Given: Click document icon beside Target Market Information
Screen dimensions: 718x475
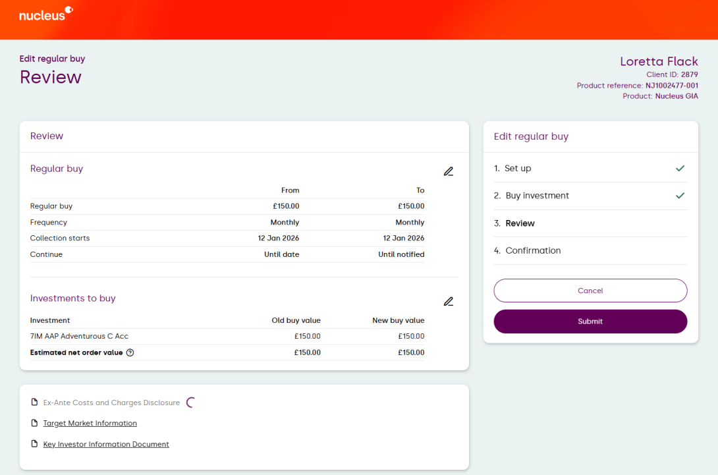Looking at the screenshot, I should [35, 423].
